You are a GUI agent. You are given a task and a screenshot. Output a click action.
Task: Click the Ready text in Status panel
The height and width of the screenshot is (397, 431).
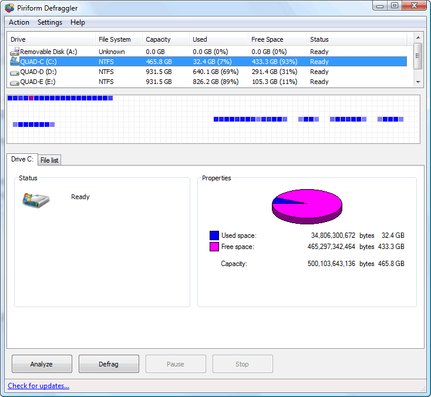(80, 197)
